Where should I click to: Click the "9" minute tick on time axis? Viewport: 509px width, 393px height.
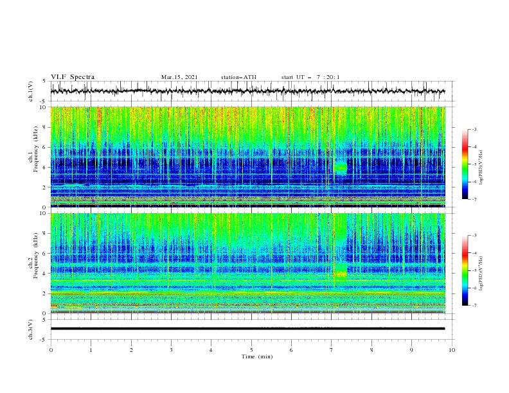pos(411,350)
